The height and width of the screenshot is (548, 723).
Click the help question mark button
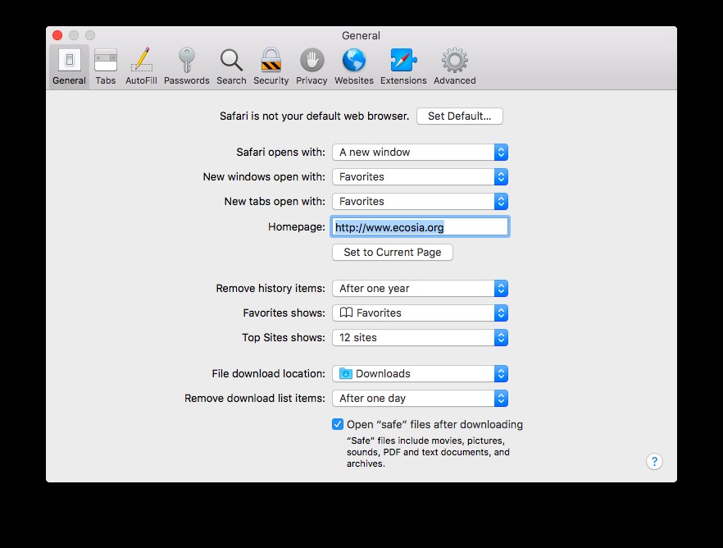pos(654,461)
